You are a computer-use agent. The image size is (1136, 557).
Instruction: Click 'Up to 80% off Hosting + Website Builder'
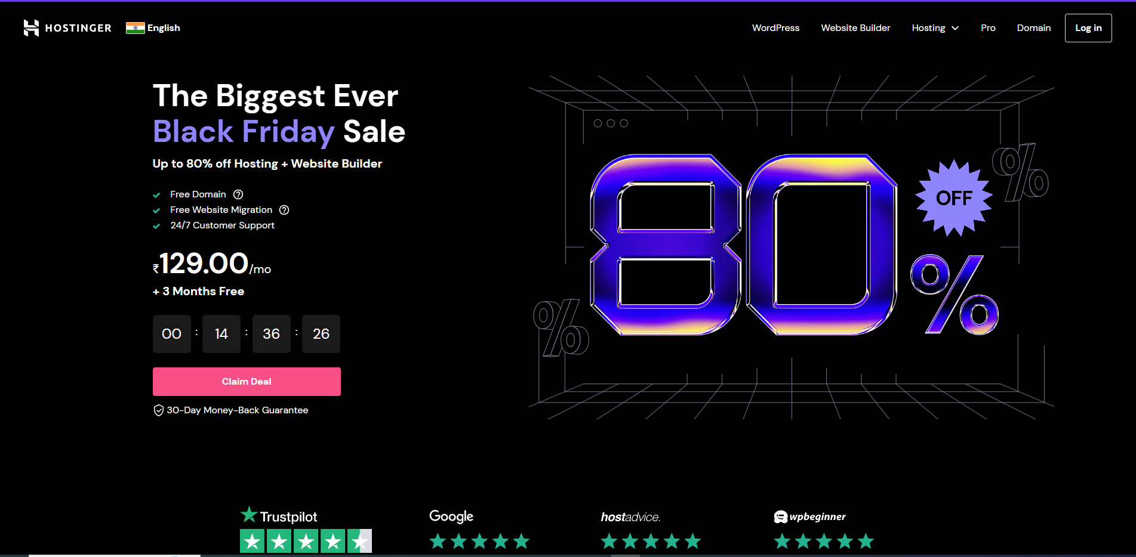click(x=267, y=164)
